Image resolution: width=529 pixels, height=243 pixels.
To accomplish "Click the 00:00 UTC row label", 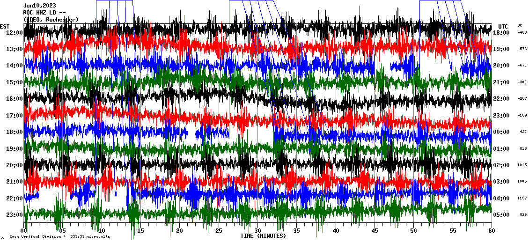I will (x=501, y=132).
